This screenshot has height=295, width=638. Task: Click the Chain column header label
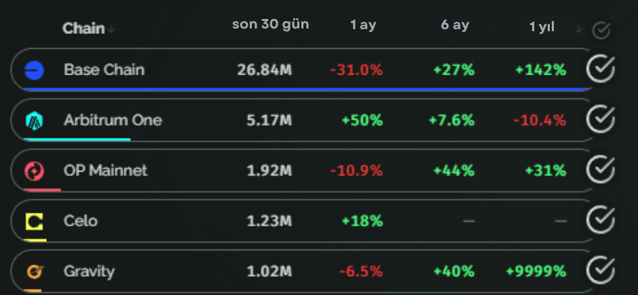(x=83, y=28)
